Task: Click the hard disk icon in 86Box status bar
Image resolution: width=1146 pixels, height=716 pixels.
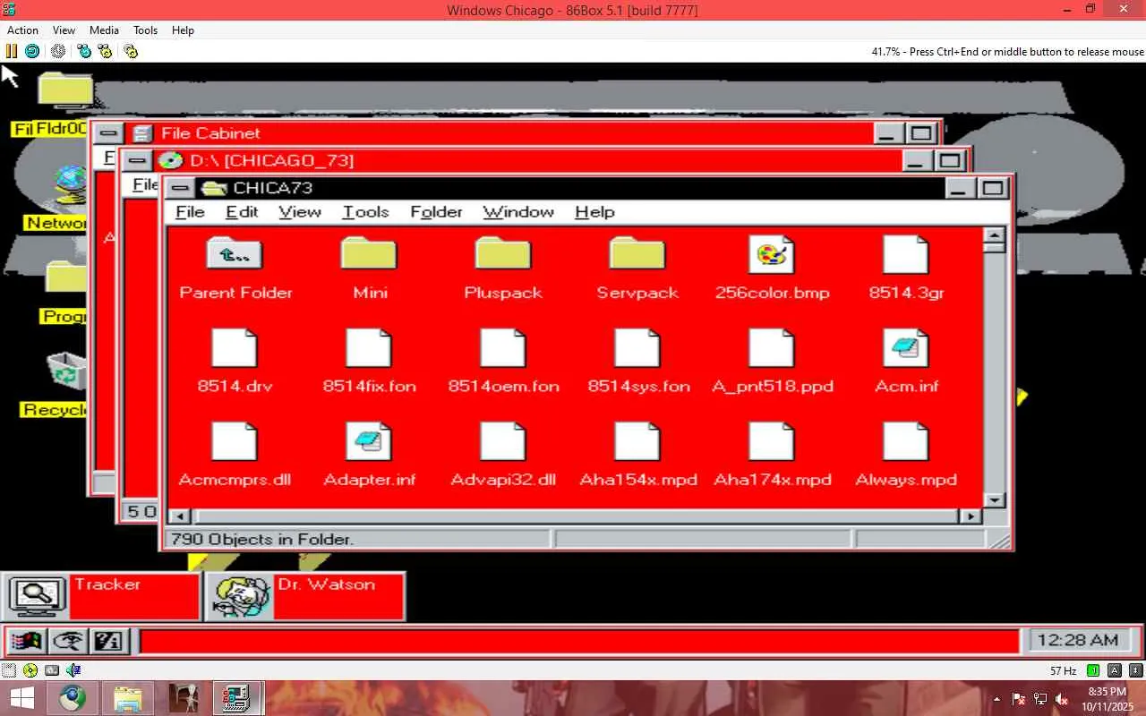Action: [52, 669]
